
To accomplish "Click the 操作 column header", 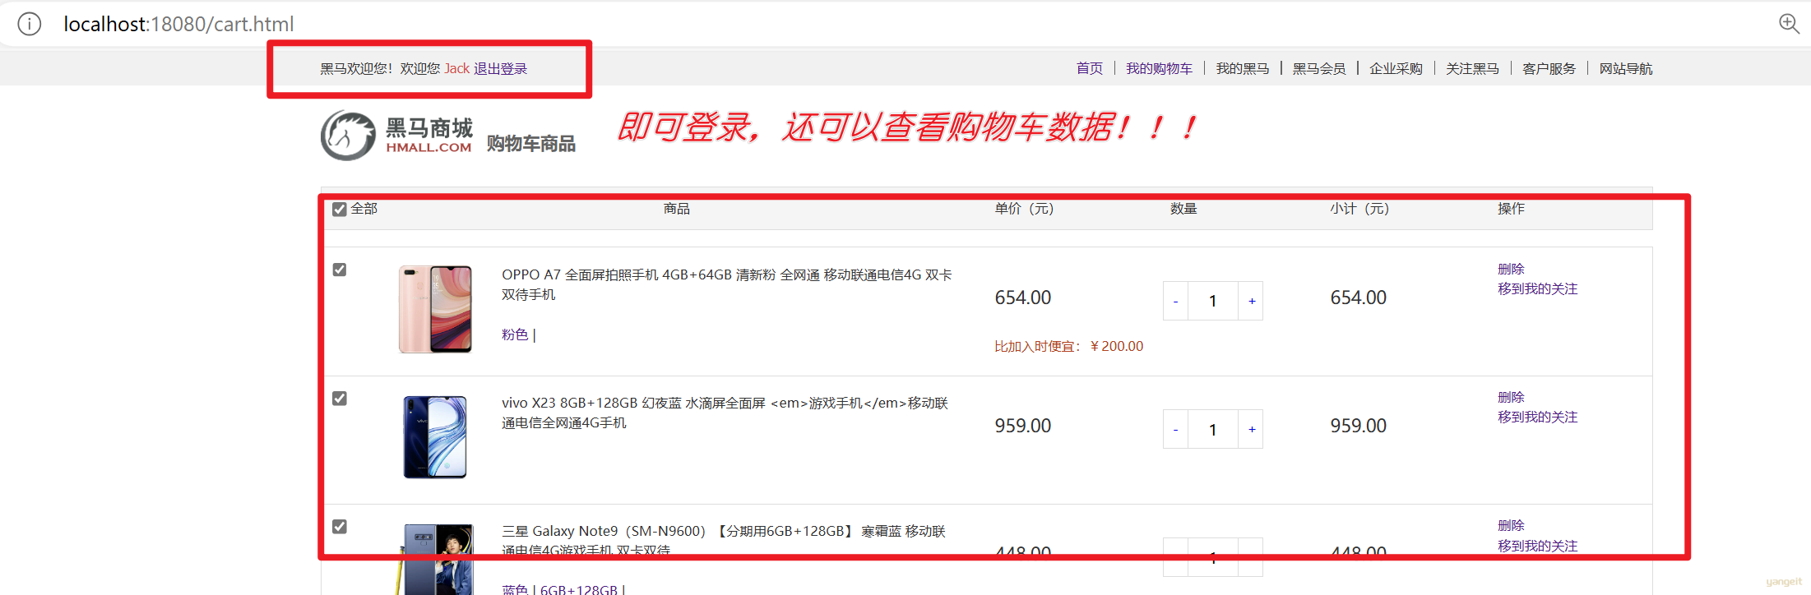I will (x=1511, y=209).
